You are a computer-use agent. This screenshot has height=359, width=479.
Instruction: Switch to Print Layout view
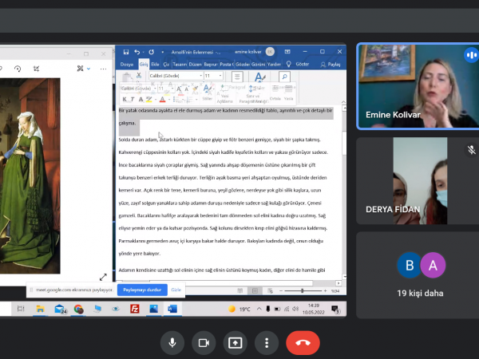click(x=255, y=291)
